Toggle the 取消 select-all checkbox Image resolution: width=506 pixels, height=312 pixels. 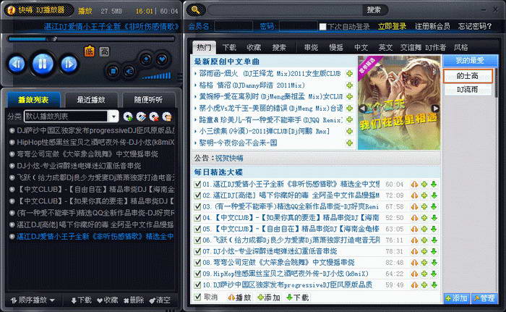(x=197, y=297)
